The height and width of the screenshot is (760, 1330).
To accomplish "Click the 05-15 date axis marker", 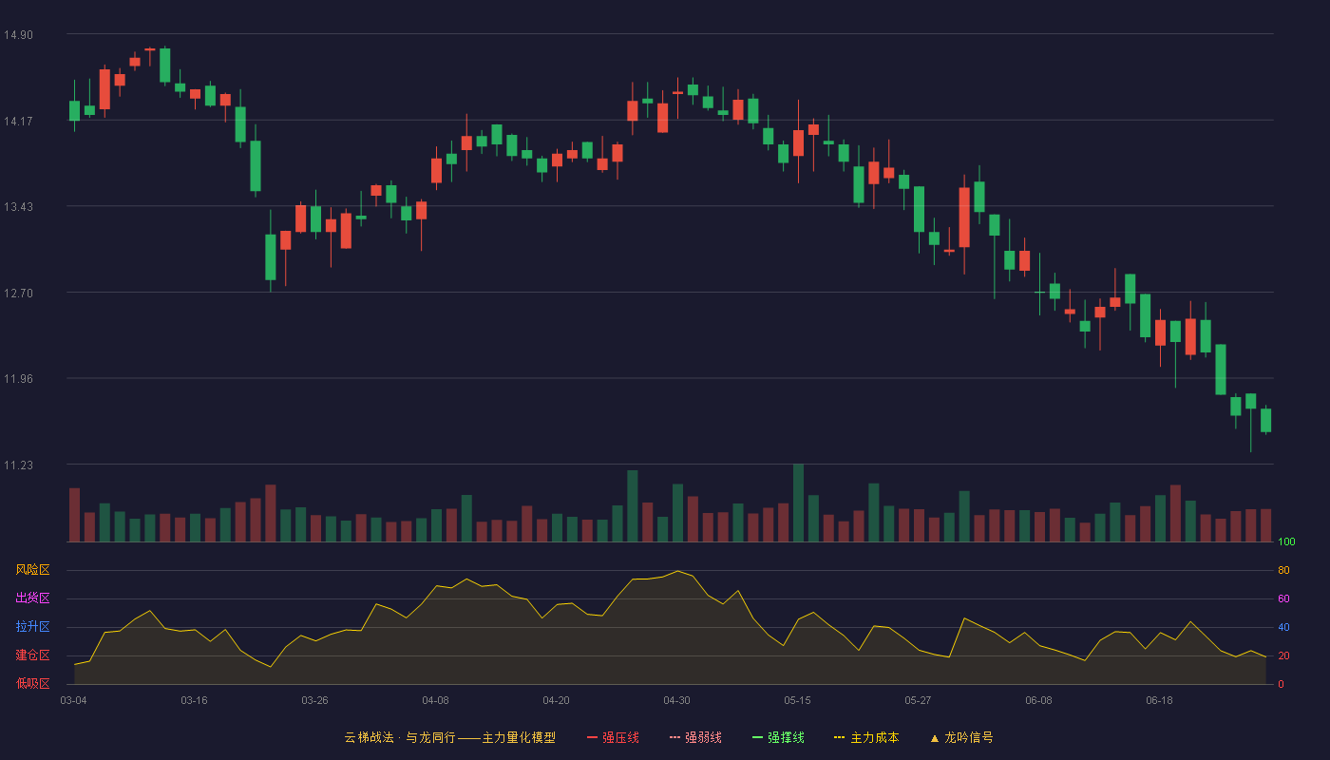I will [797, 700].
